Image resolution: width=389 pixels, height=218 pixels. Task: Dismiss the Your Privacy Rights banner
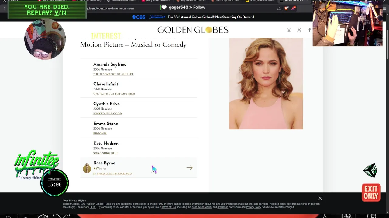click(320, 198)
